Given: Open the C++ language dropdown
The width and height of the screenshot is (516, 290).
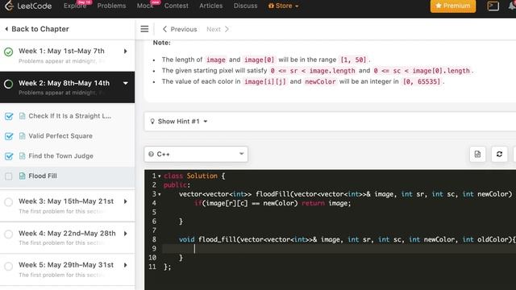Looking at the screenshot, I should 196,154.
